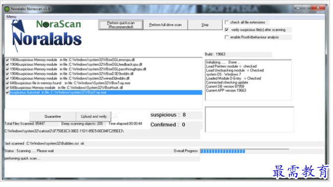Uncheck the wined3dwddm.dll entry
The height and width of the screenshot is (187, 333).
click(7, 79)
